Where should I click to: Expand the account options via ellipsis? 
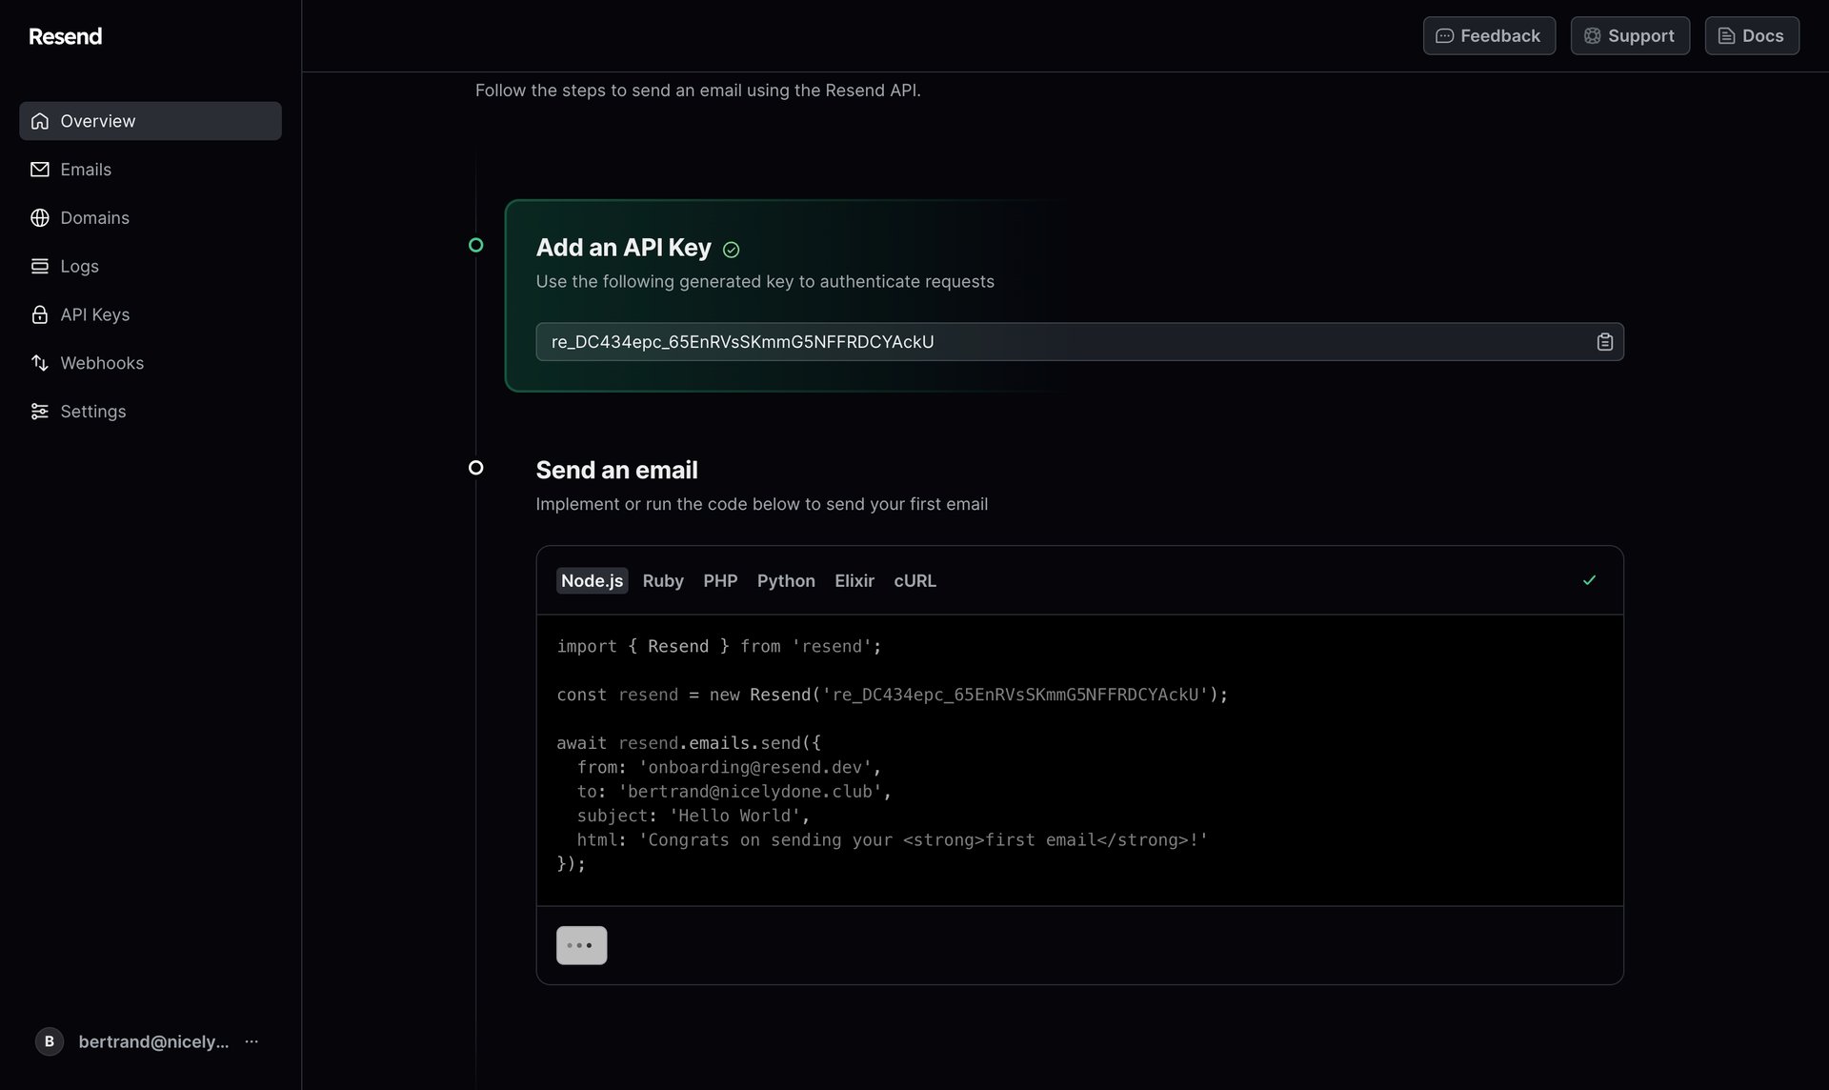[251, 1041]
